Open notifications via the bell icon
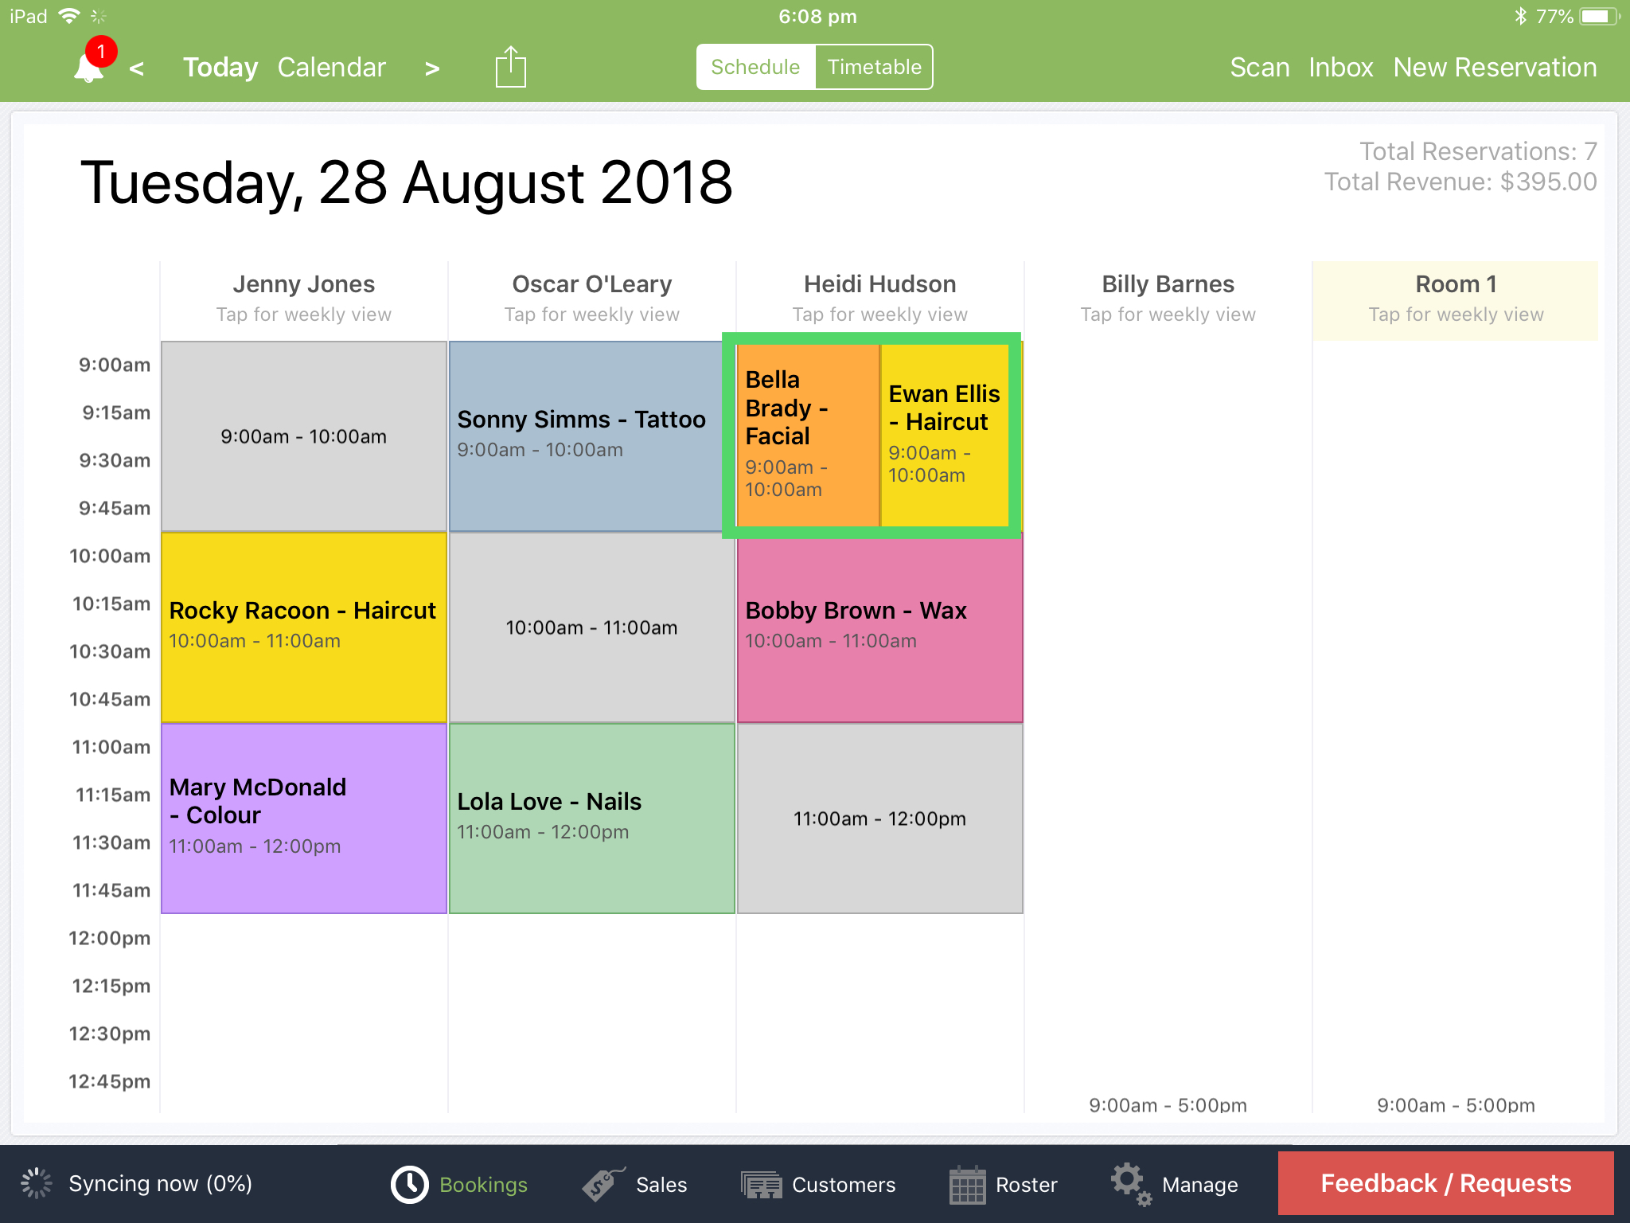This screenshot has height=1223, width=1630. pos(89,67)
